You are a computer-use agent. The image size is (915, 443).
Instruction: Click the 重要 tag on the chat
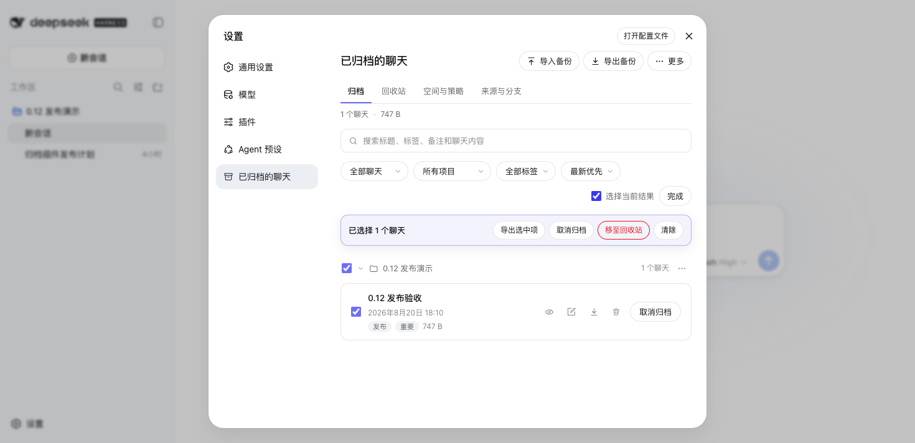coord(407,327)
